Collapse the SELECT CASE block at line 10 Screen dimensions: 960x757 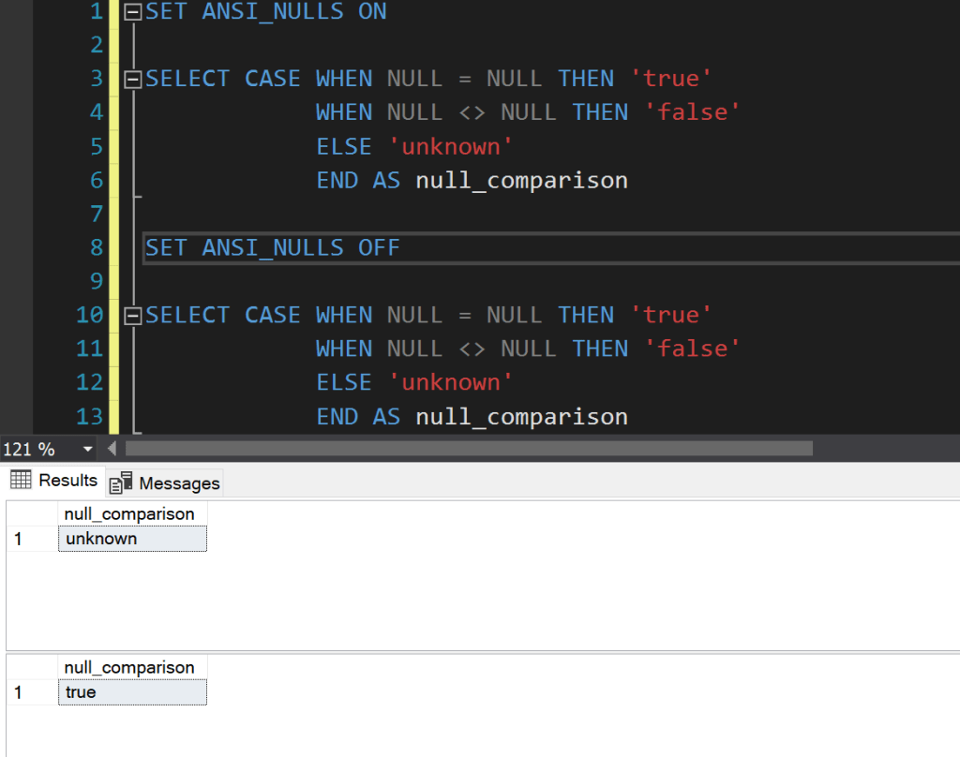133,316
